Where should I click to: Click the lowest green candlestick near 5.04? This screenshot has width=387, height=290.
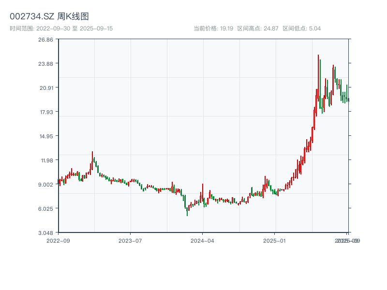tap(187, 212)
